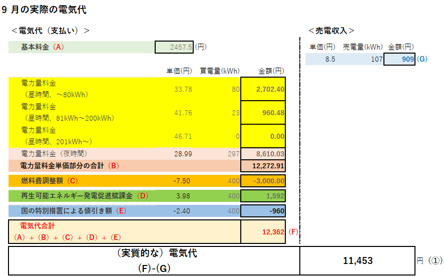Select the 昼時間、～80kWh row label
The width and height of the screenshot is (444, 277).
pyautogui.click(x=56, y=95)
